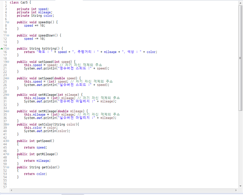Click 'speed += 10;' on line 8
The width and height of the screenshot is (243, 195).
(x=35, y=26)
